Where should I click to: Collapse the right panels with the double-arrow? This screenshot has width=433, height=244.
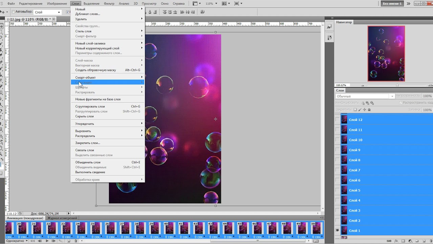(332, 18)
